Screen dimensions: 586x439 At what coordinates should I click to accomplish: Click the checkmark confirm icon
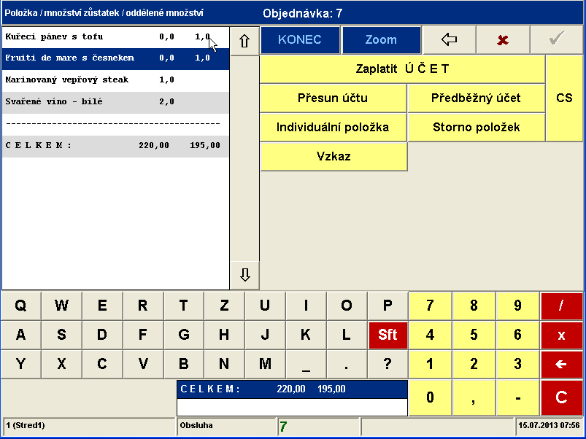tap(557, 40)
